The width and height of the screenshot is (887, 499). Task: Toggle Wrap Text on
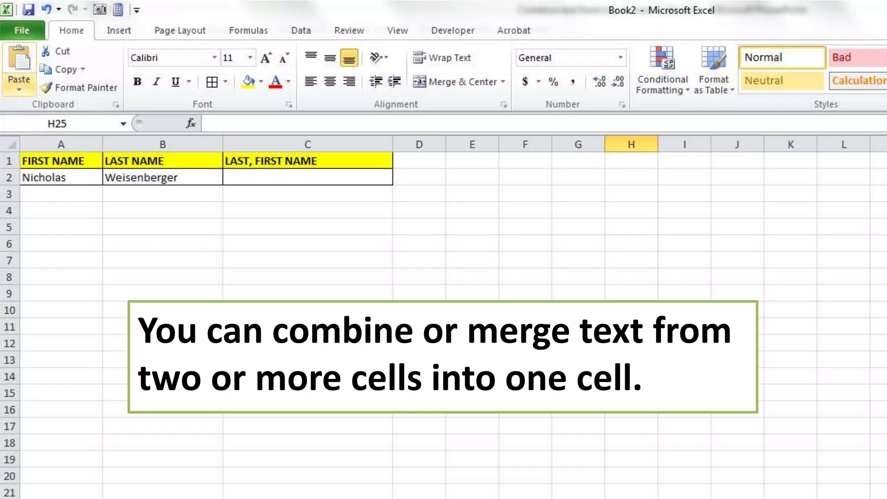point(442,58)
